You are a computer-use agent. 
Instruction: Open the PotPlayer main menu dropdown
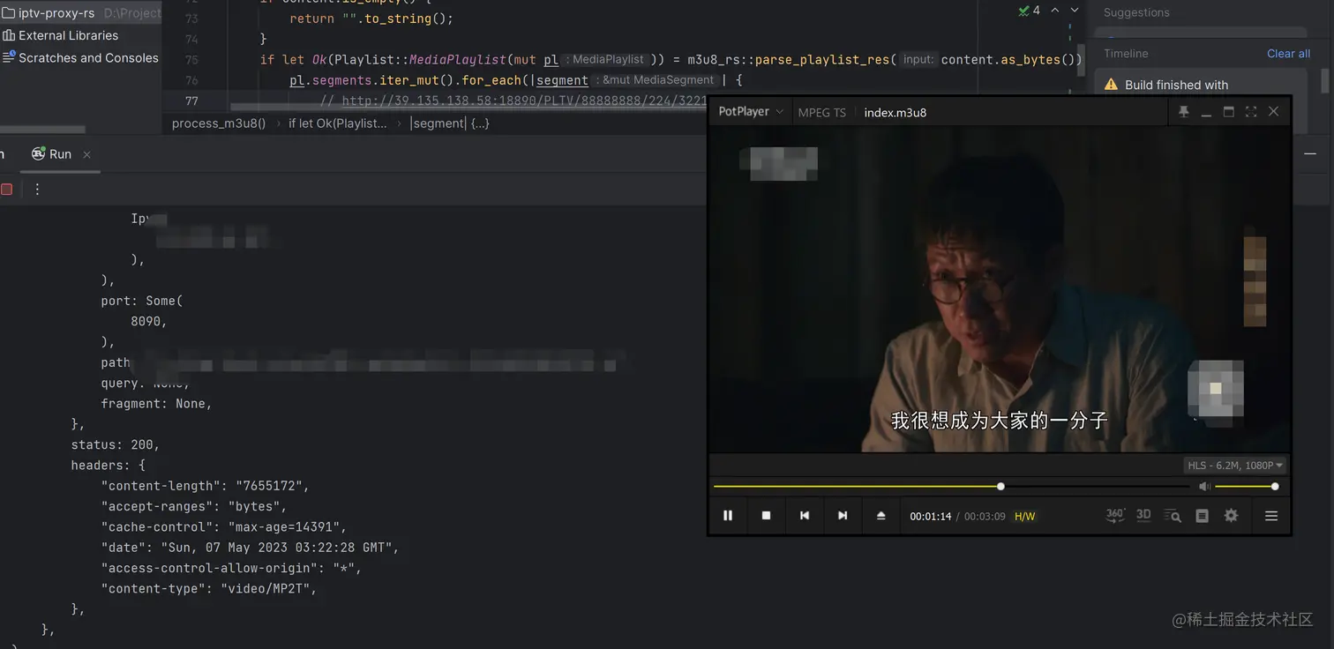click(750, 112)
